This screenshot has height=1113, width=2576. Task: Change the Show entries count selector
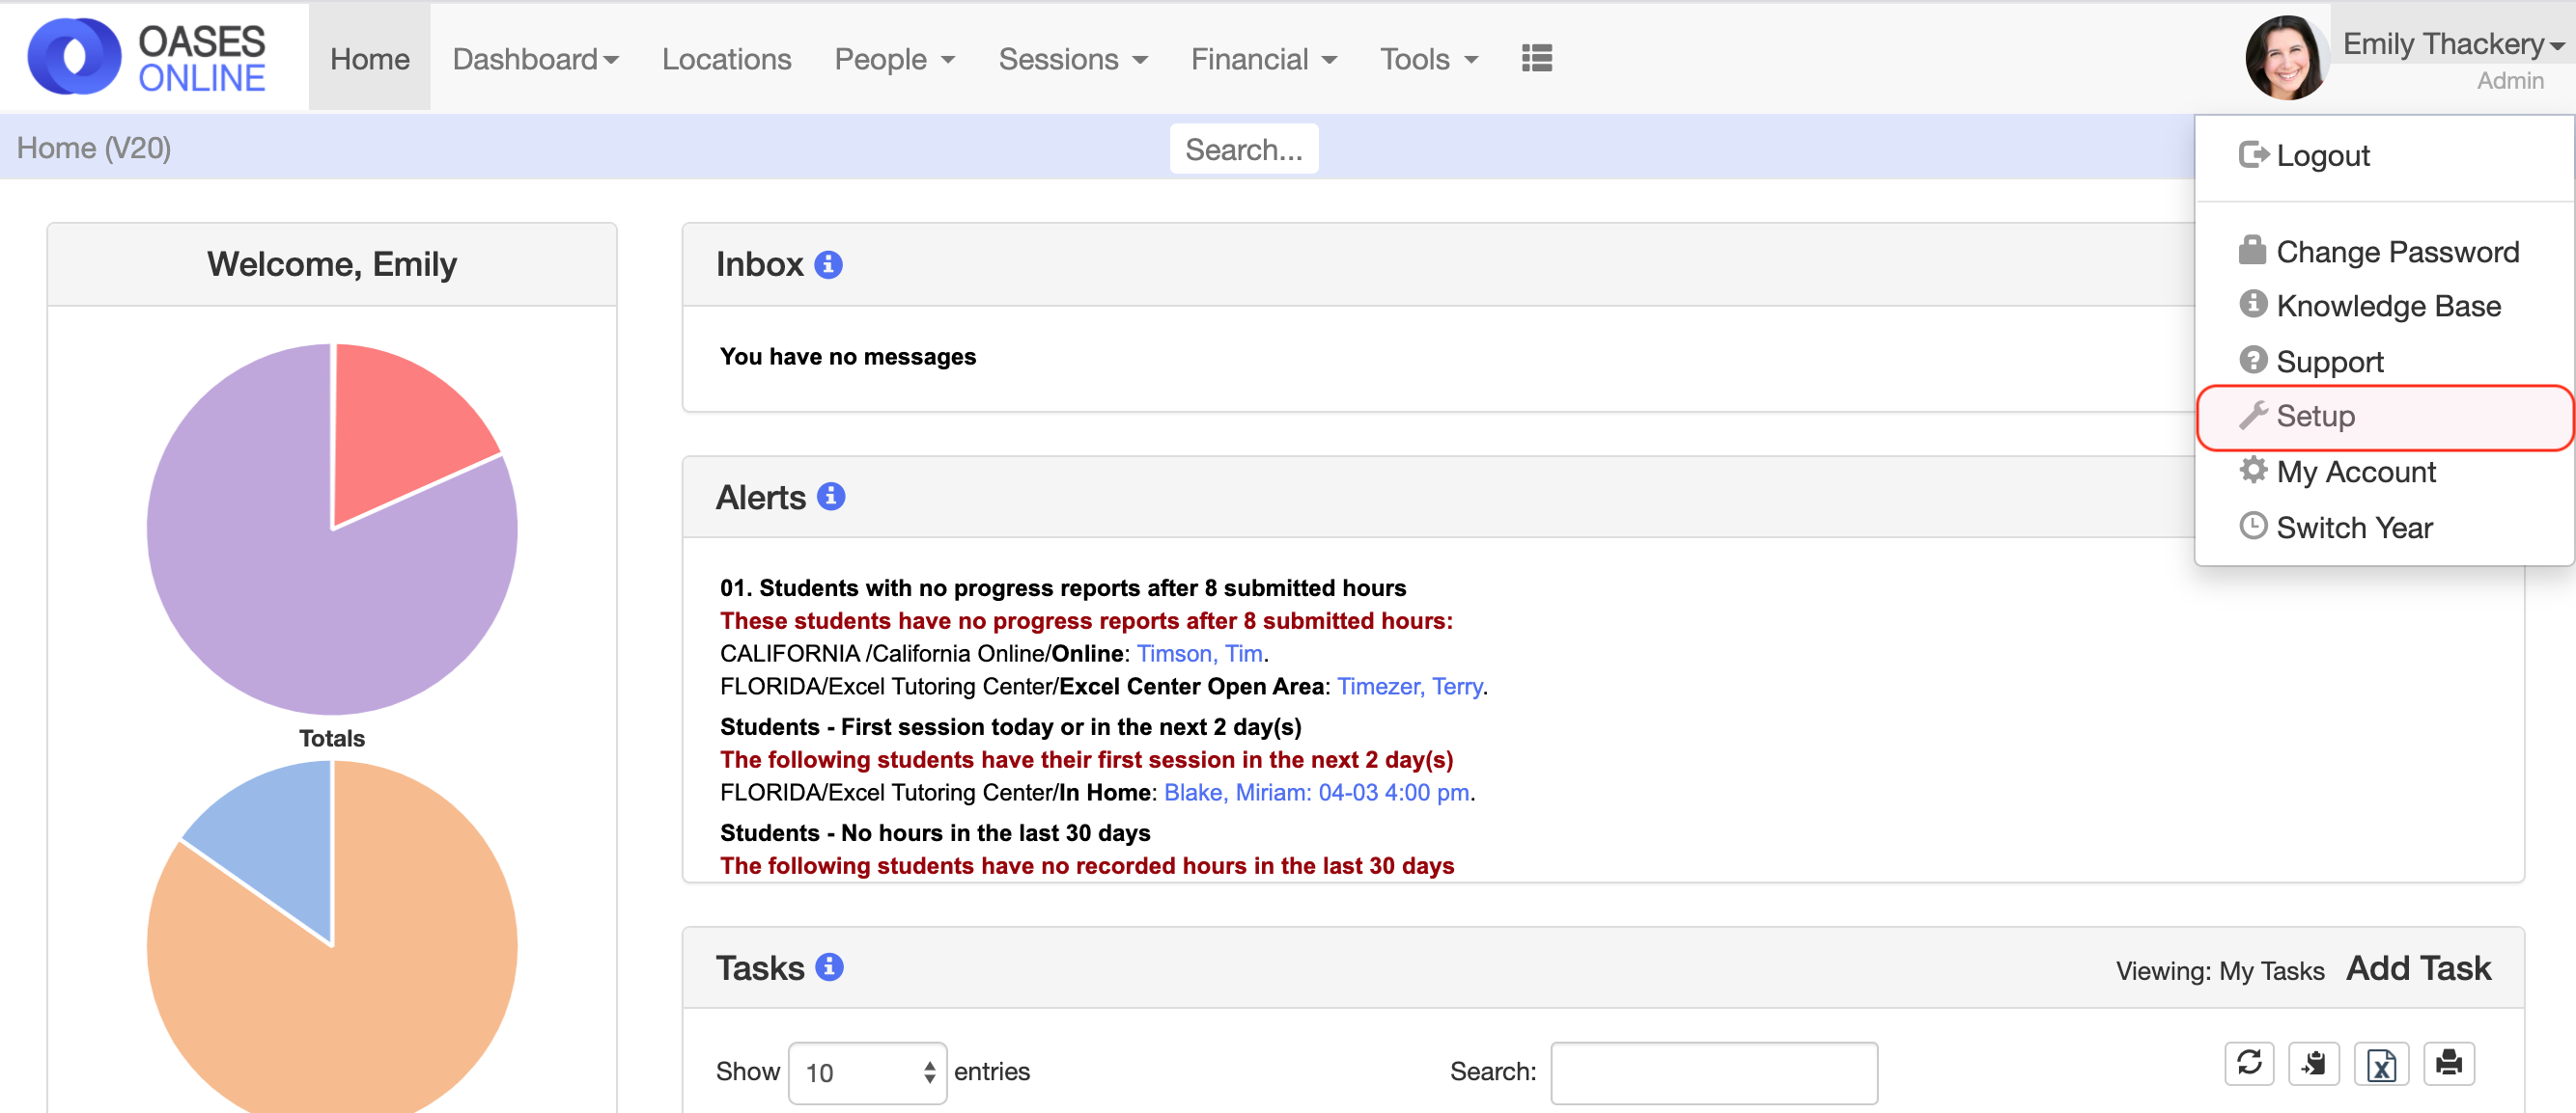(x=867, y=1072)
